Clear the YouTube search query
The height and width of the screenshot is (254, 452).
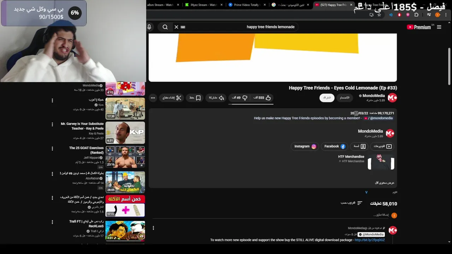176,27
